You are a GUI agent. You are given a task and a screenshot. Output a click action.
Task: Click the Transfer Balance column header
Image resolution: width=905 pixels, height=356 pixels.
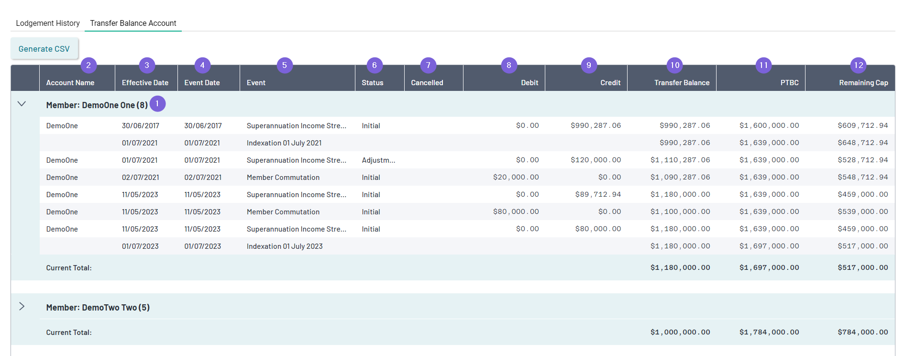coord(682,83)
